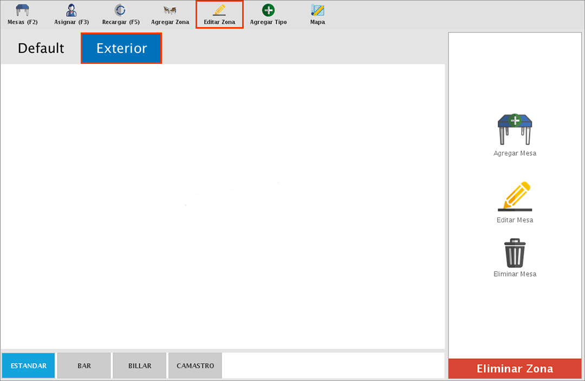Reload with the Recargar (F5) icon
Screen dimensions: 585x381
[120, 11]
